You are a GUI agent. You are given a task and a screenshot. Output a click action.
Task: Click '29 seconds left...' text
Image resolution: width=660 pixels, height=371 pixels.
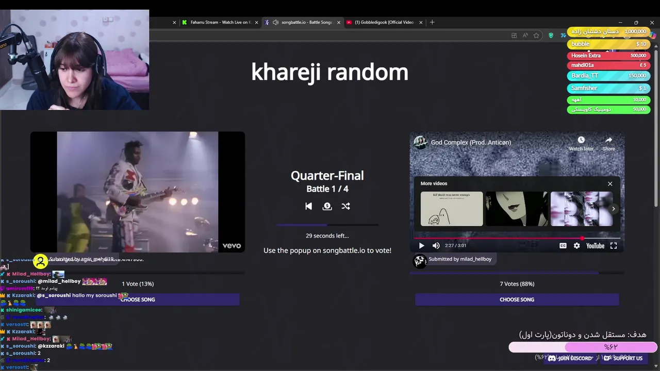tap(327, 235)
